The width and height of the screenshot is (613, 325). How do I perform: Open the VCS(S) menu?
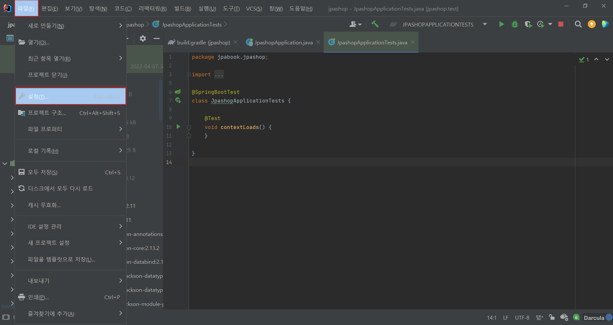pyautogui.click(x=254, y=9)
